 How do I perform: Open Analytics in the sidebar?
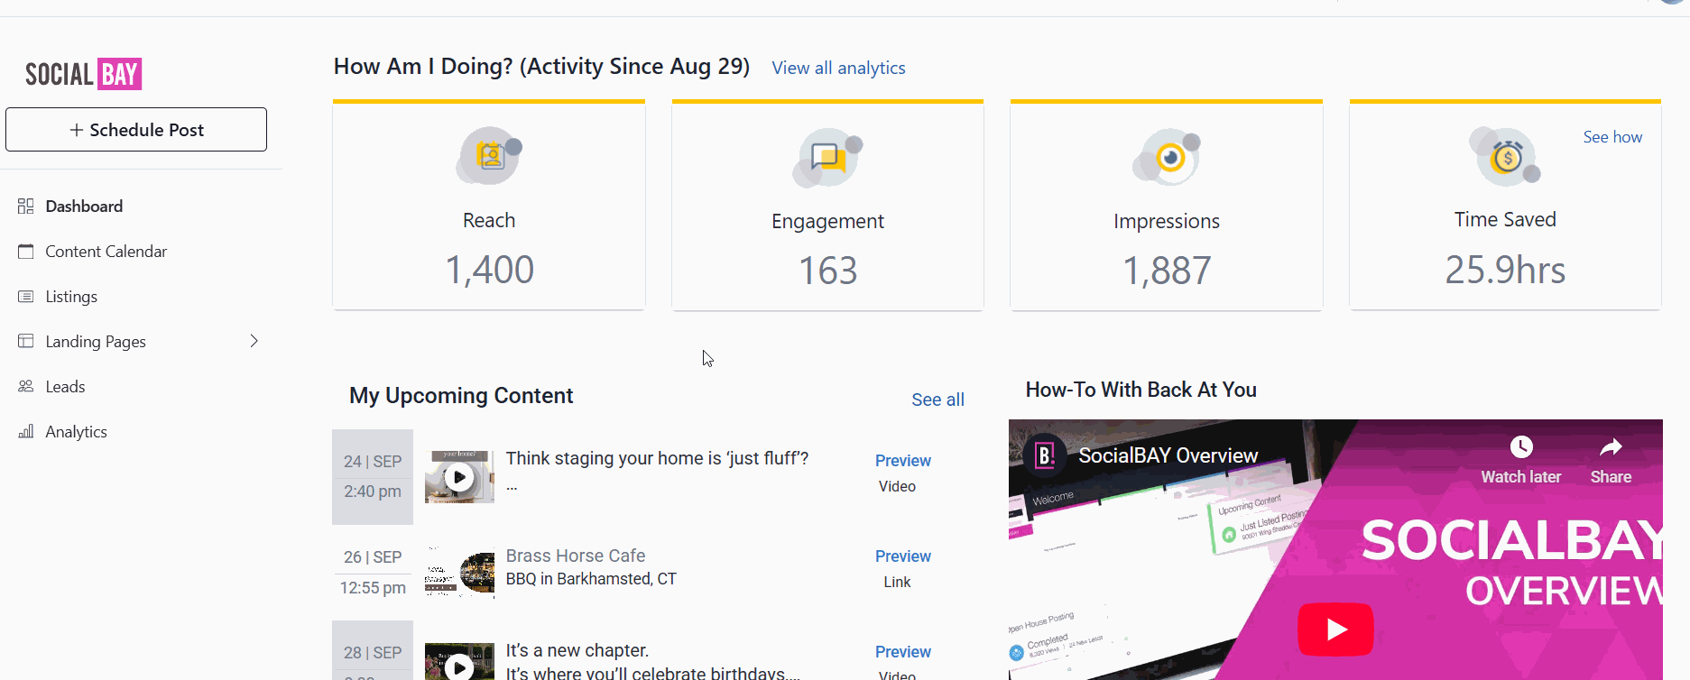[x=76, y=432]
